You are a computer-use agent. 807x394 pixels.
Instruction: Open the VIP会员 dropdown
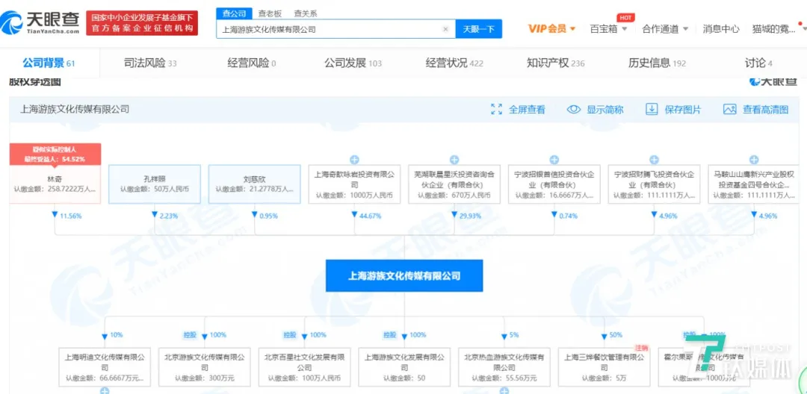tap(552, 29)
